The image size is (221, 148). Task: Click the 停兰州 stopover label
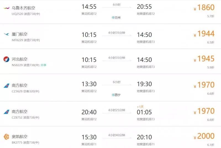[x=116, y=18]
